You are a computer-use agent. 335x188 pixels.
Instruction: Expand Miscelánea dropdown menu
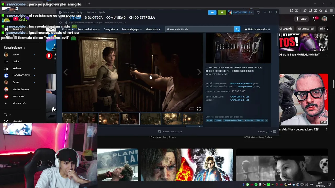click(153, 29)
